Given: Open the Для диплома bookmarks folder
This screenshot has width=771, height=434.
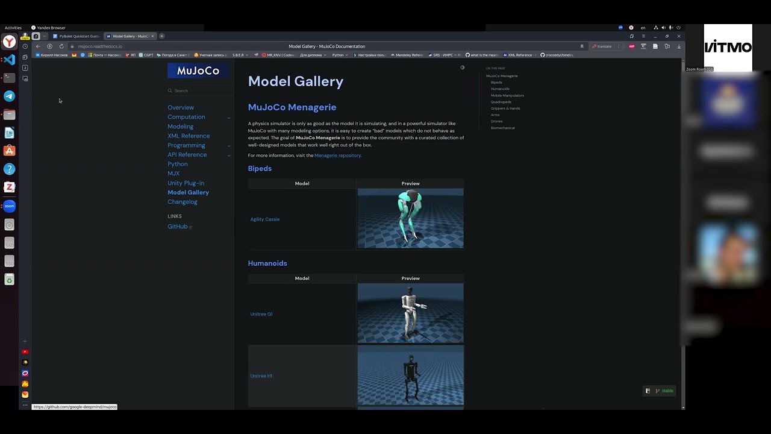Looking at the screenshot, I should 313,55.
